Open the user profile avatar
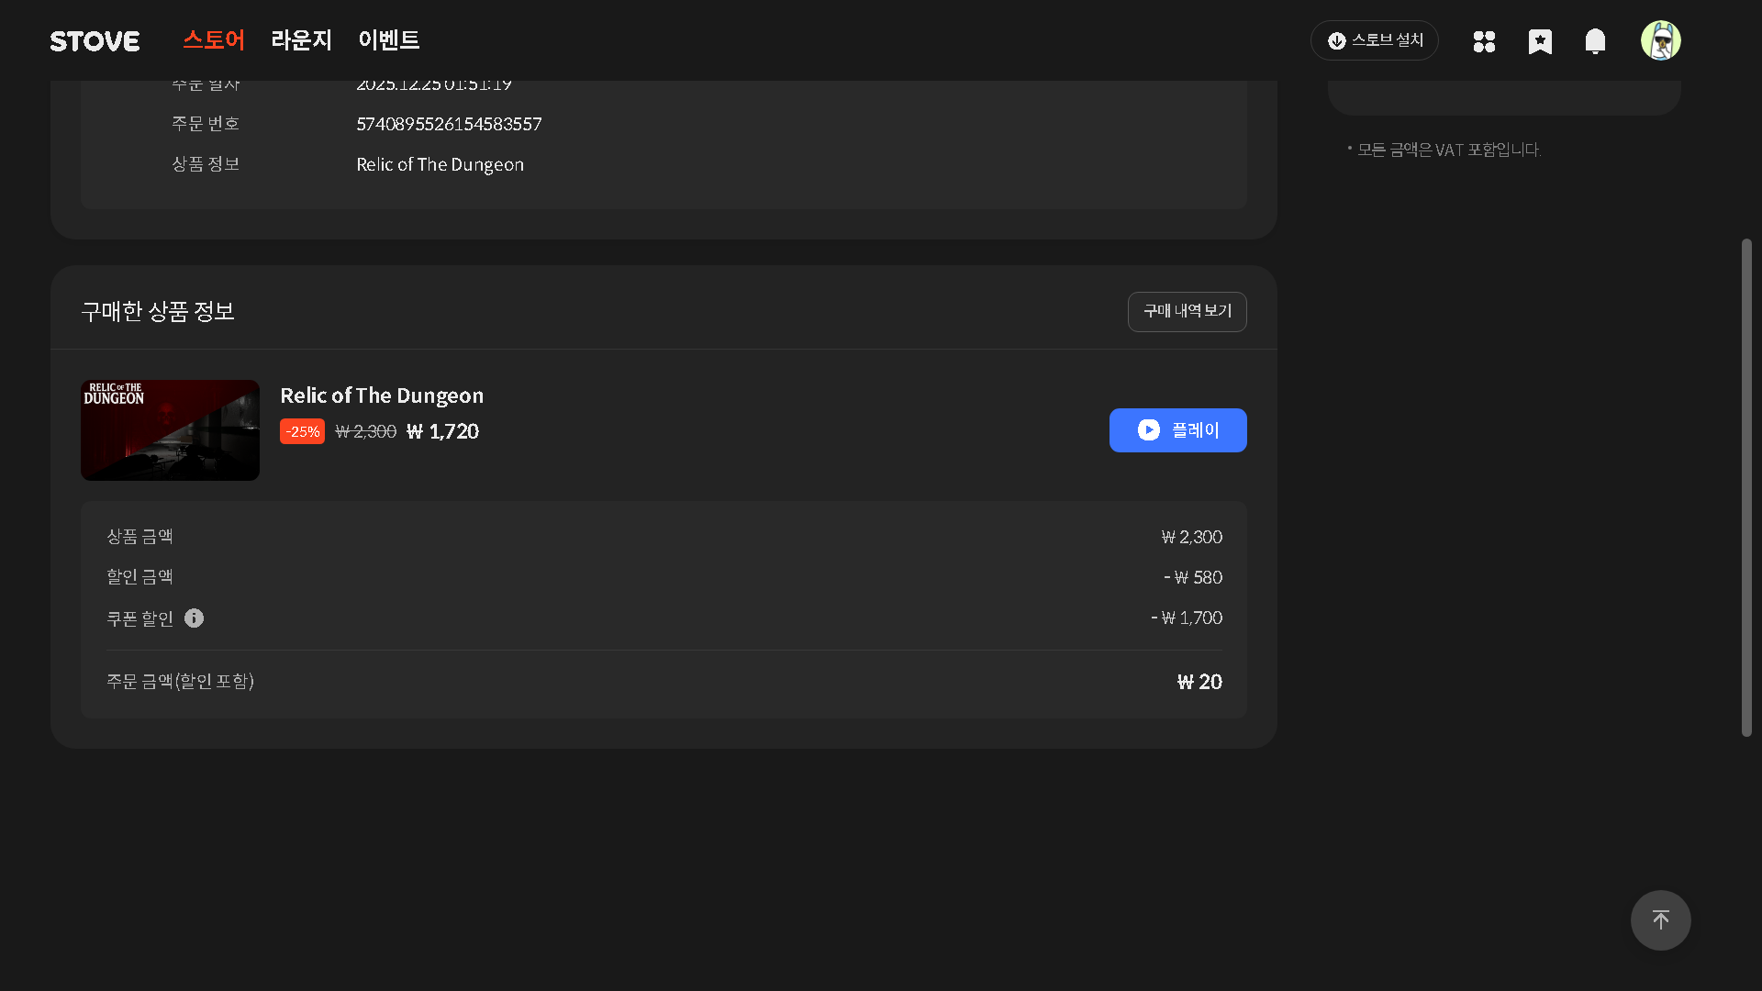 tap(1660, 40)
